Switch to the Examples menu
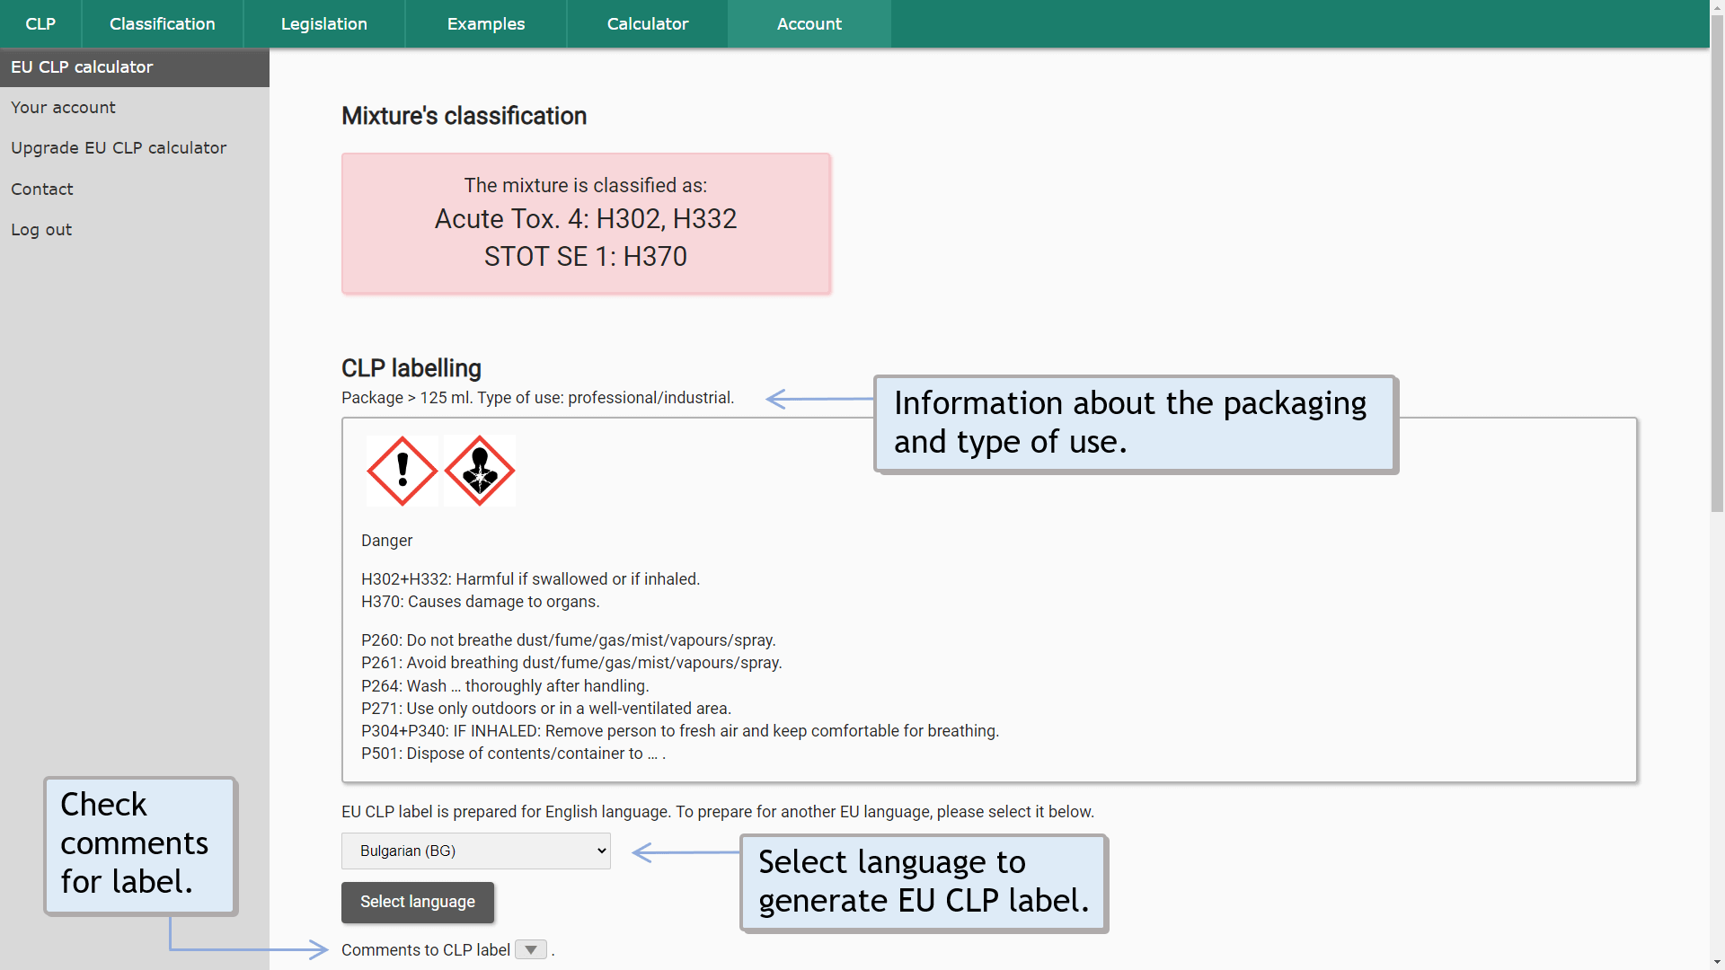 (x=486, y=24)
